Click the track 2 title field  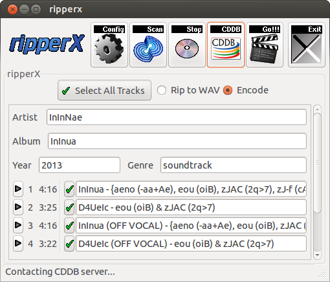[x=191, y=207]
